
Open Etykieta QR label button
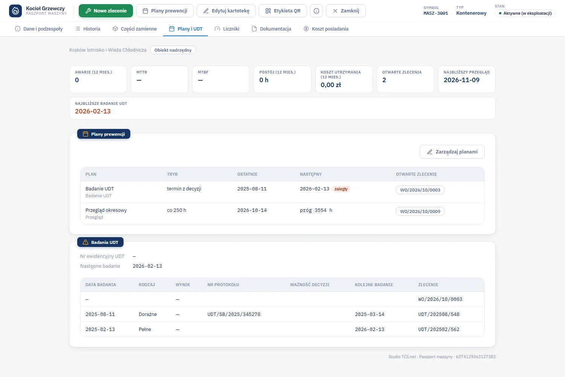tap(283, 11)
